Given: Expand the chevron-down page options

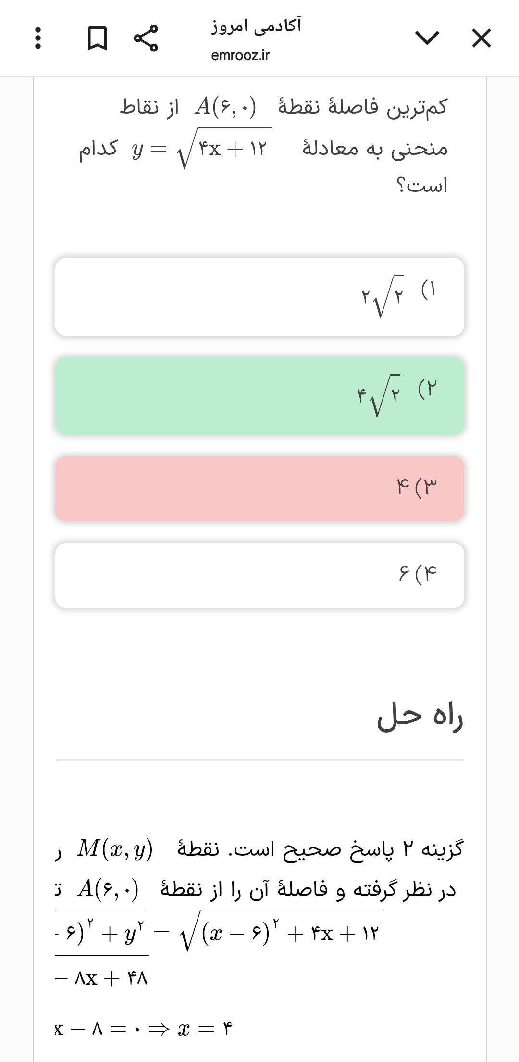Looking at the screenshot, I should click(x=427, y=38).
